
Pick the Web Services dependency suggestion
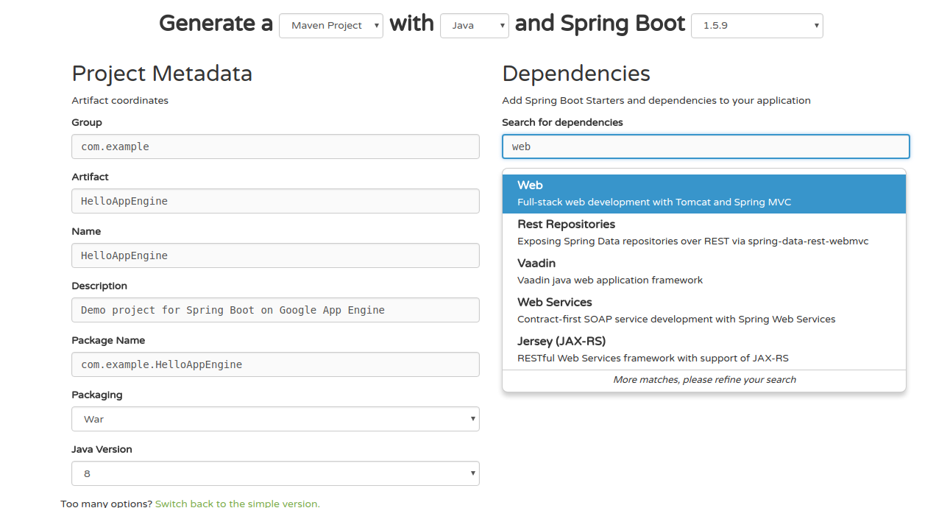(x=704, y=311)
